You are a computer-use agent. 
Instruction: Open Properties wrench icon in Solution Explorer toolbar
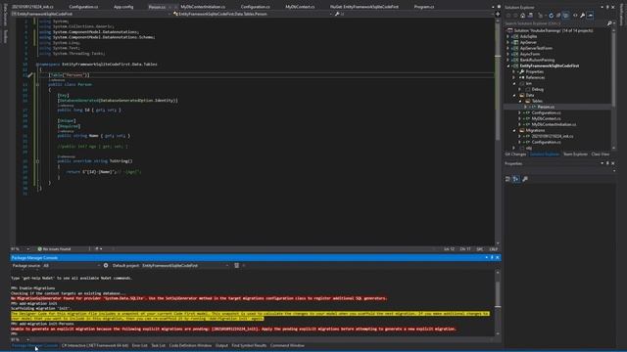coord(583,16)
